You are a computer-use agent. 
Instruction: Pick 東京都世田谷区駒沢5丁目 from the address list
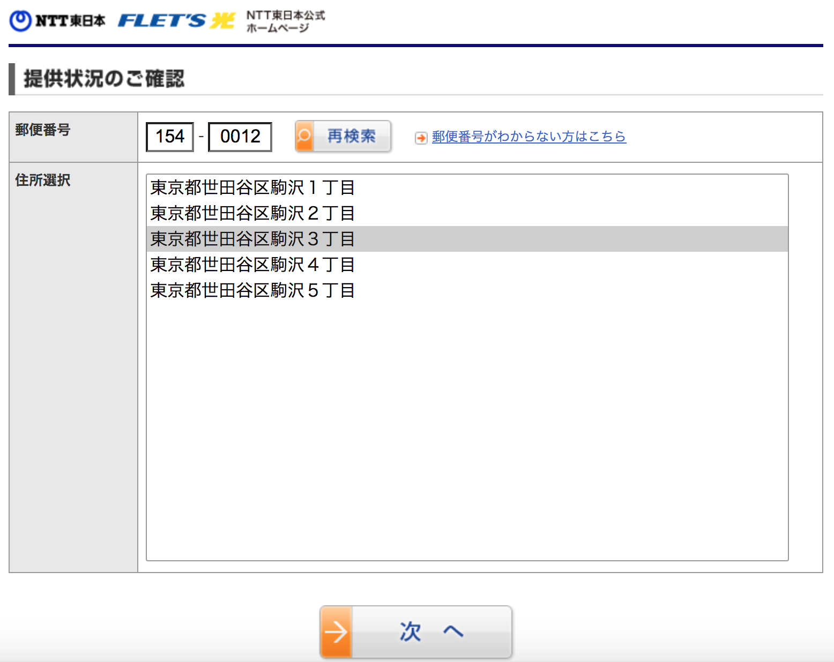(x=252, y=290)
